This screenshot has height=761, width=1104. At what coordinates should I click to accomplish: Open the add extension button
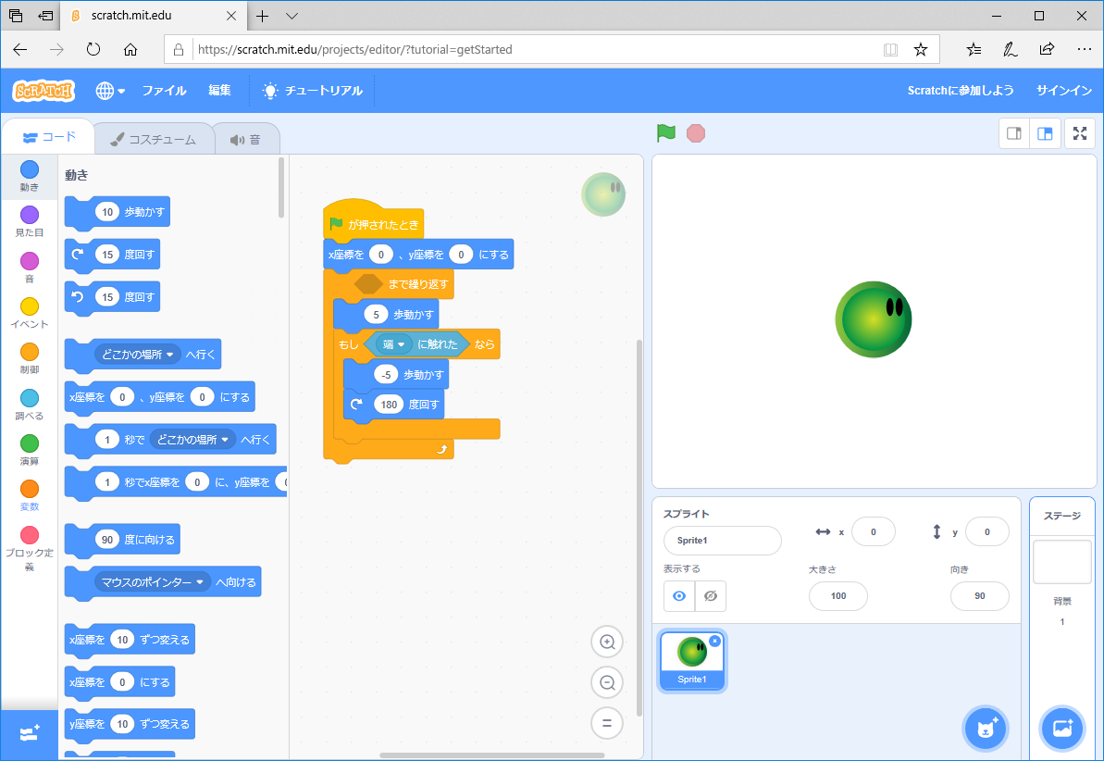pos(30,734)
